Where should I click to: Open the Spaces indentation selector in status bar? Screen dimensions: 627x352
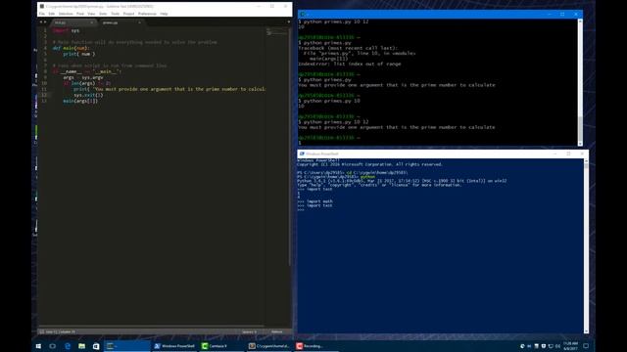point(249,331)
